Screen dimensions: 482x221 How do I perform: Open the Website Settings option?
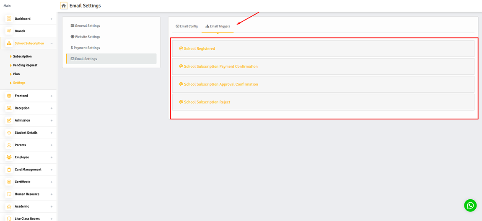(87, 37)
